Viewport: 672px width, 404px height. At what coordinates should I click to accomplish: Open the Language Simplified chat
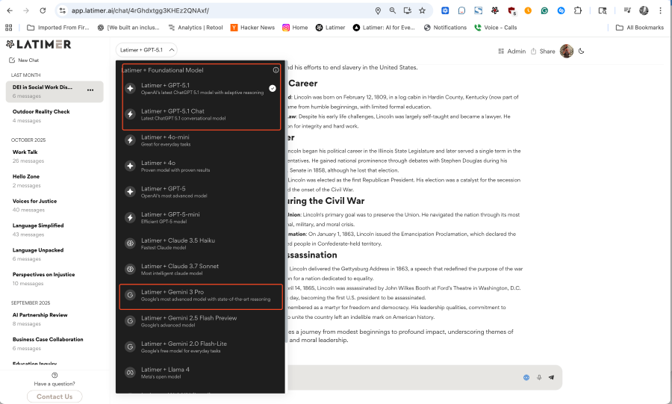point(55,230)
